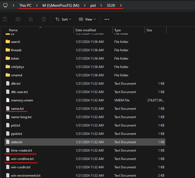Click the name.txt file icon

(8, 108)
